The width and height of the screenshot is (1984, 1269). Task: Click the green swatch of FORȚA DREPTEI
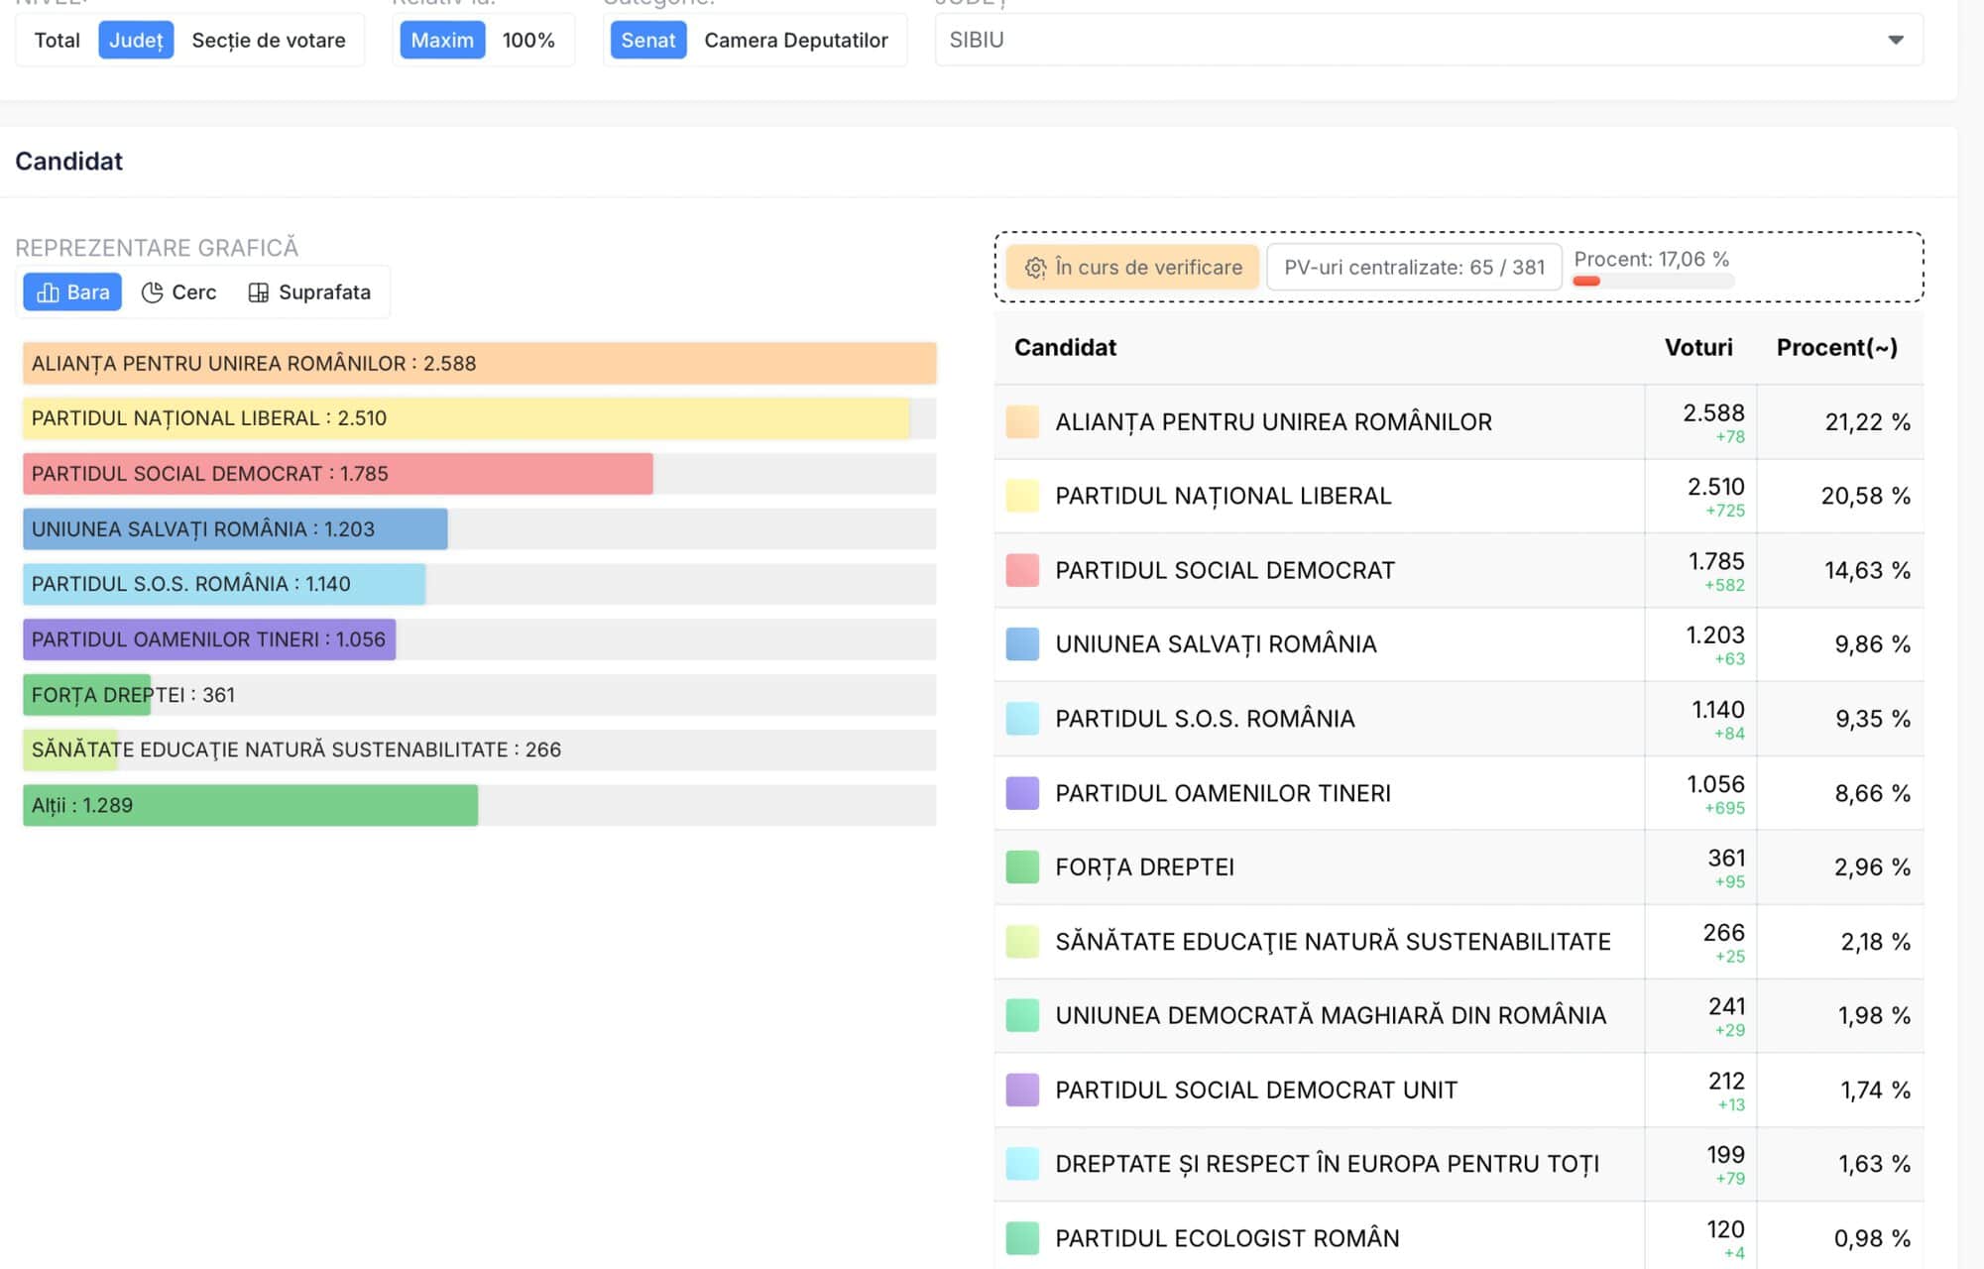tap(1022, 867)
